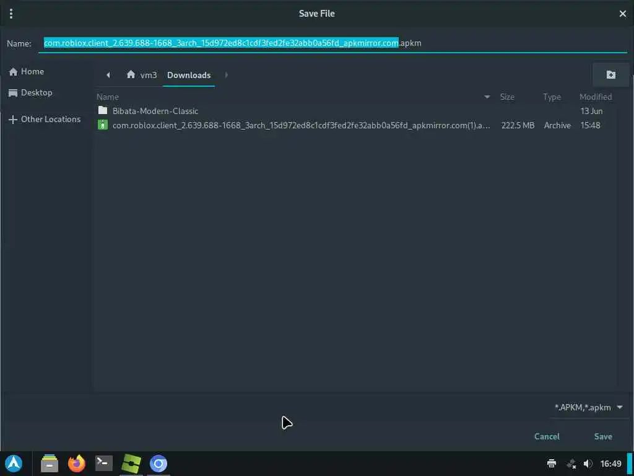Open the printer tray icon

tap(552, 464)
